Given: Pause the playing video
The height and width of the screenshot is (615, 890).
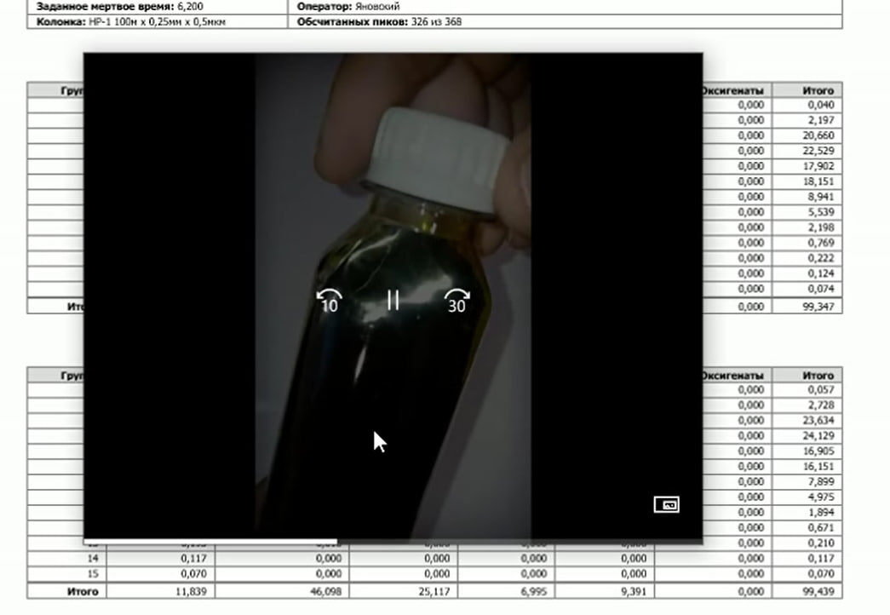Looking at the screenshot, I should [x=393, y=300].
